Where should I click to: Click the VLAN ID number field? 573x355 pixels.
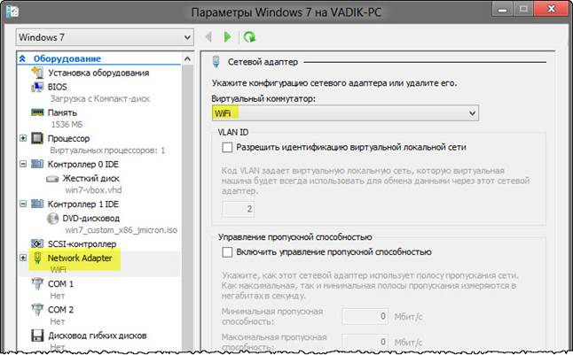pyautogui.click(x=239, y=209)
